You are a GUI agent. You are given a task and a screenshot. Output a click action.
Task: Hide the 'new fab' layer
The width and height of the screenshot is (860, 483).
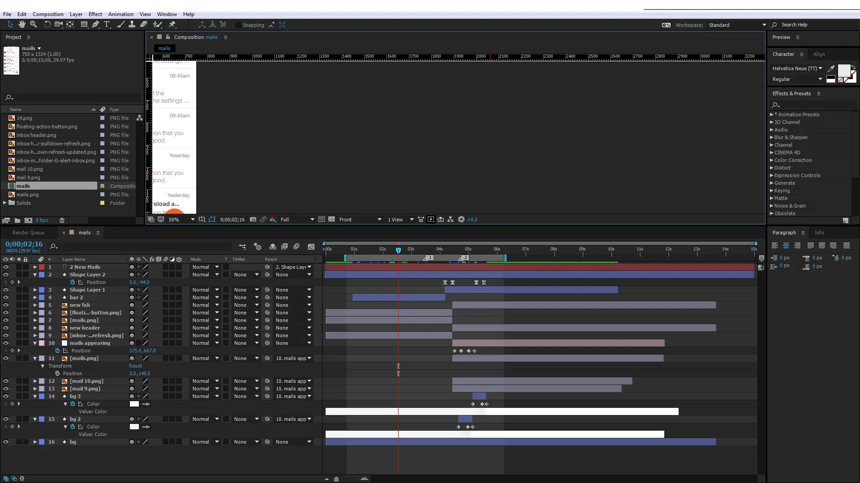(x=6, y=305)
